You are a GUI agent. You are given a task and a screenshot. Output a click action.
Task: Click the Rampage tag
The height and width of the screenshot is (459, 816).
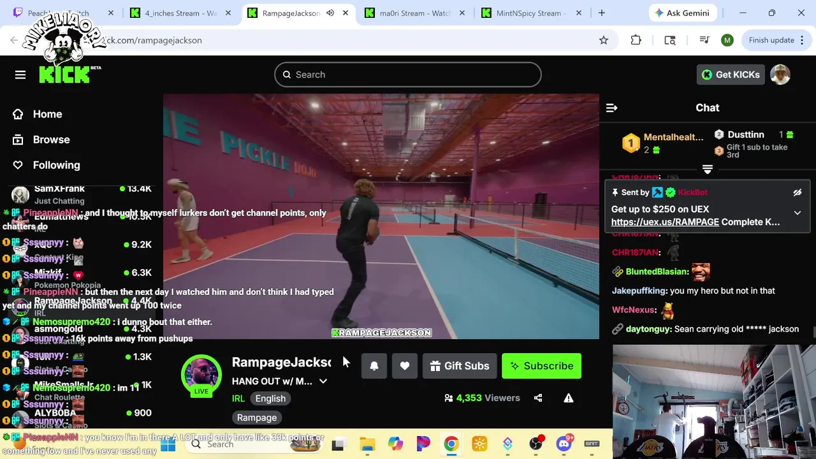coord(257,418)
